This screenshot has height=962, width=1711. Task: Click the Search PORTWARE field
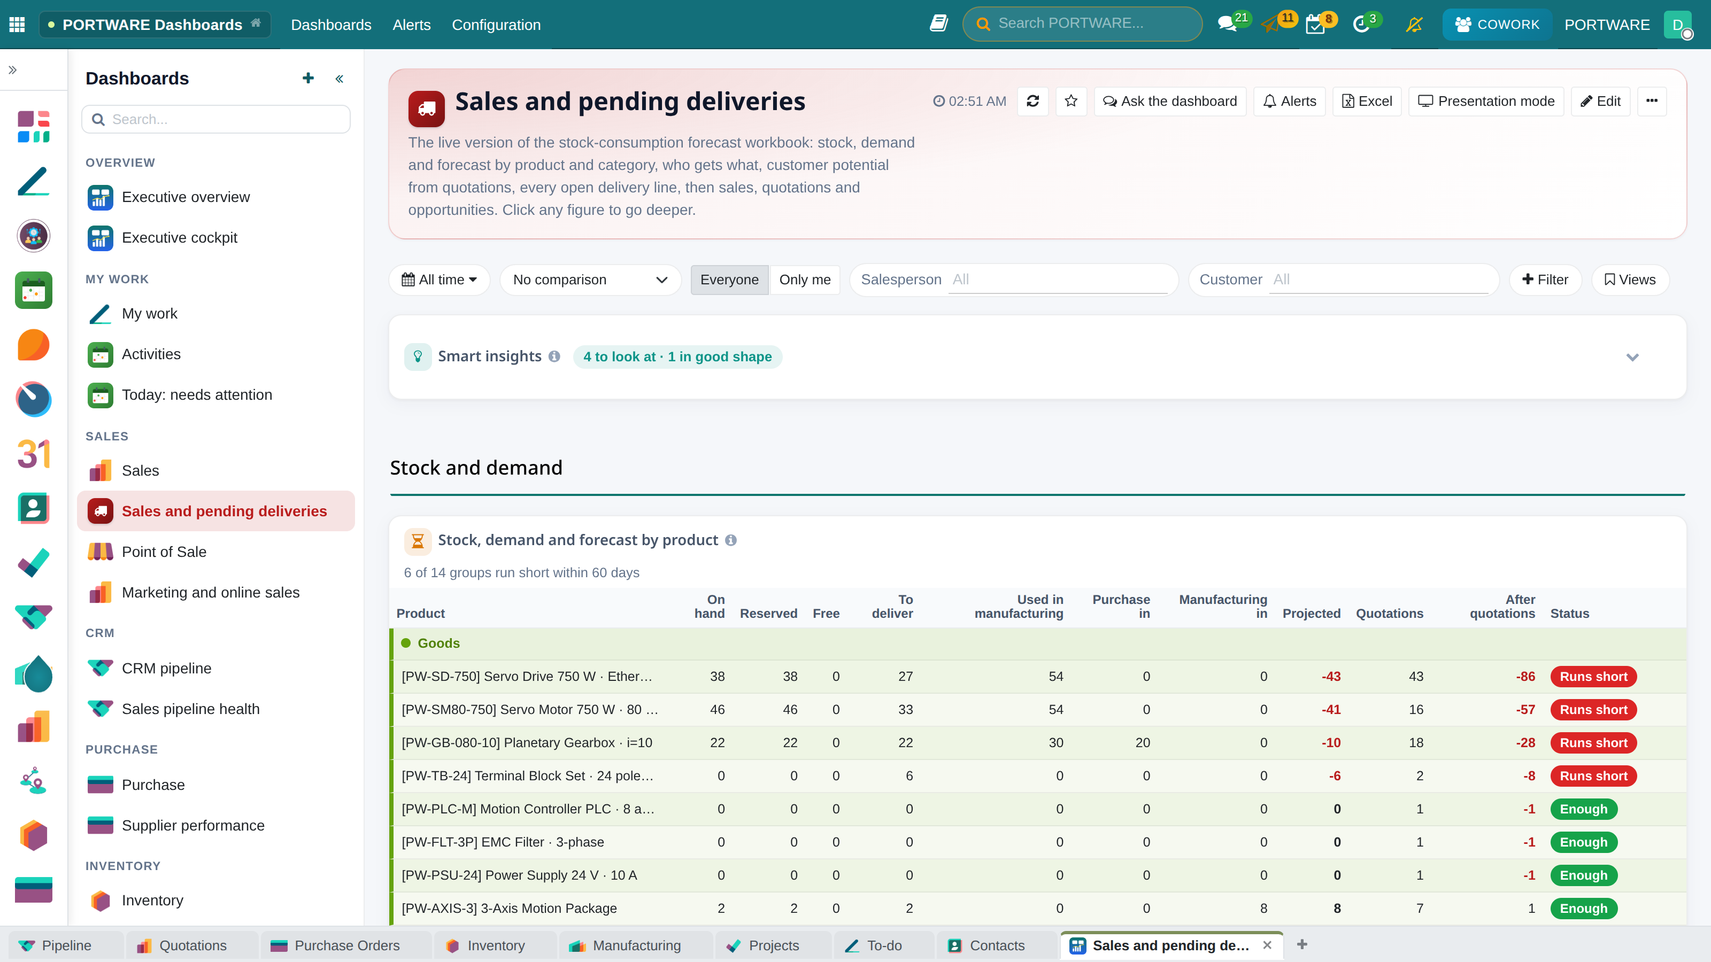(1082, 24)
